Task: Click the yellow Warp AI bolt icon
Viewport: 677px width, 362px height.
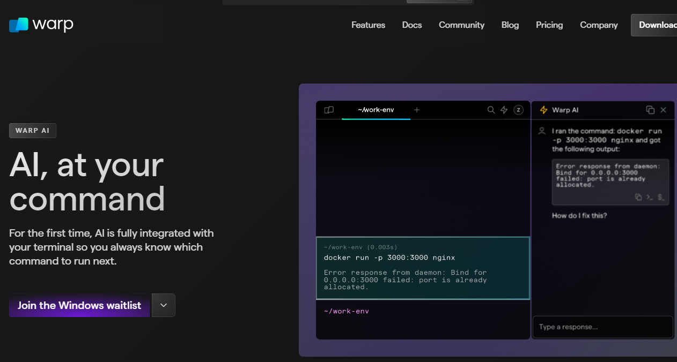Action: coord(543,110)
